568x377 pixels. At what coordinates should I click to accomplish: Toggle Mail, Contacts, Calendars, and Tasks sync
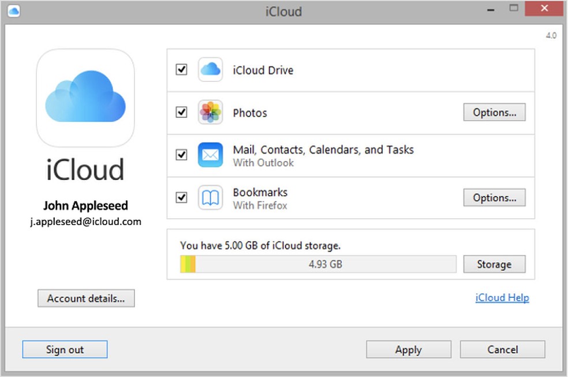point(181,155)
